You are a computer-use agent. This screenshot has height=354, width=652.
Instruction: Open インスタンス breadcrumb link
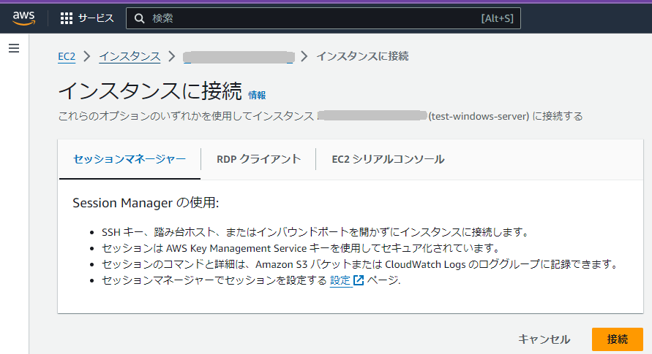(130, 56)
